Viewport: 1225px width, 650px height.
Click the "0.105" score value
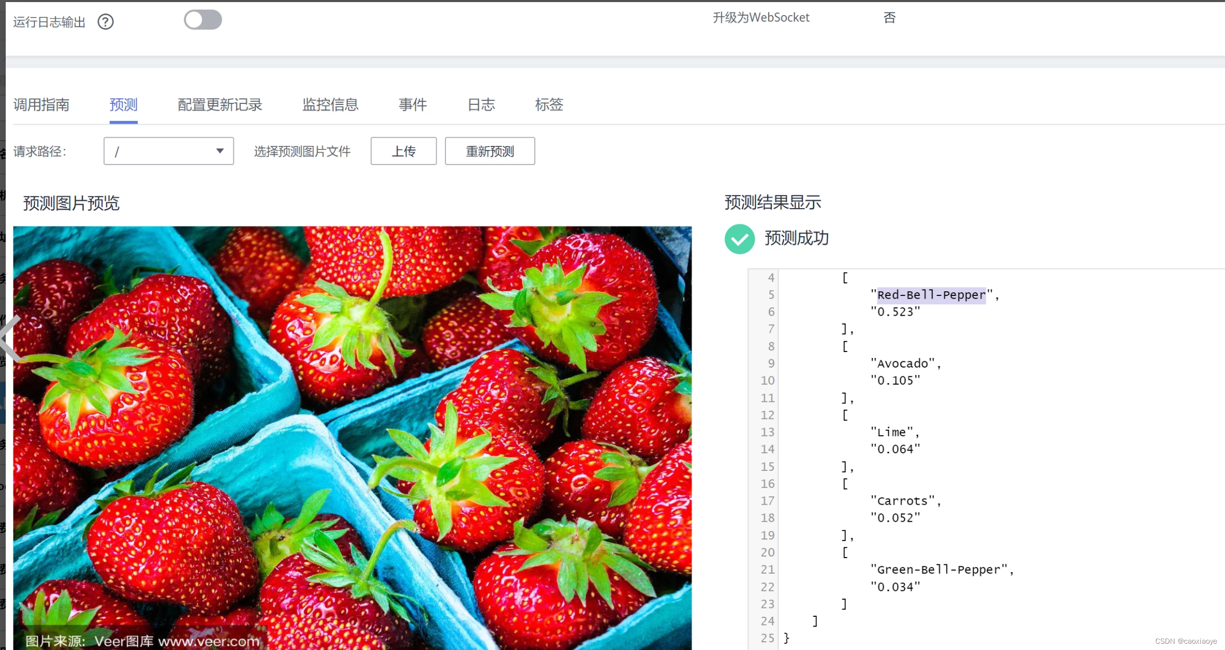coord(895,381)
